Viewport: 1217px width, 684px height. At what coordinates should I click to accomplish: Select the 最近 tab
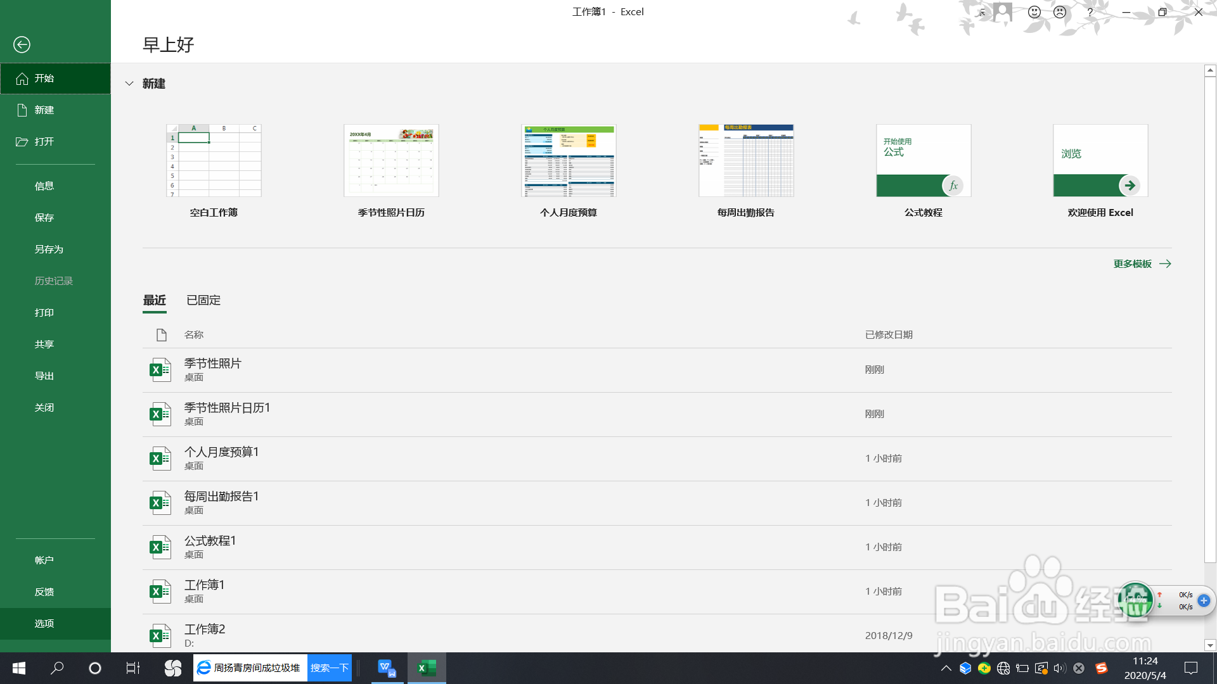[x=155, y=300]
